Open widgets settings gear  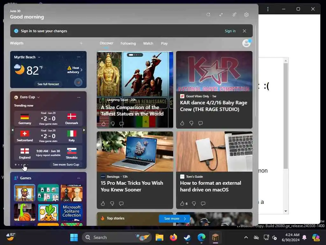[246, 15]
